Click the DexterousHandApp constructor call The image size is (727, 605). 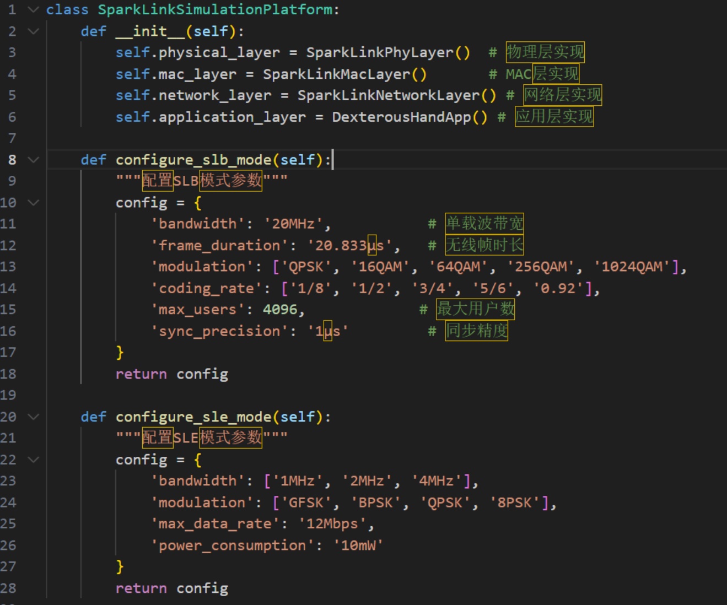[401, 117]
